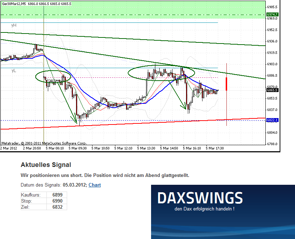The height and width of the screenshot is (239, 295).
Task: Click the yL level label
Action: tap(14, 71)
